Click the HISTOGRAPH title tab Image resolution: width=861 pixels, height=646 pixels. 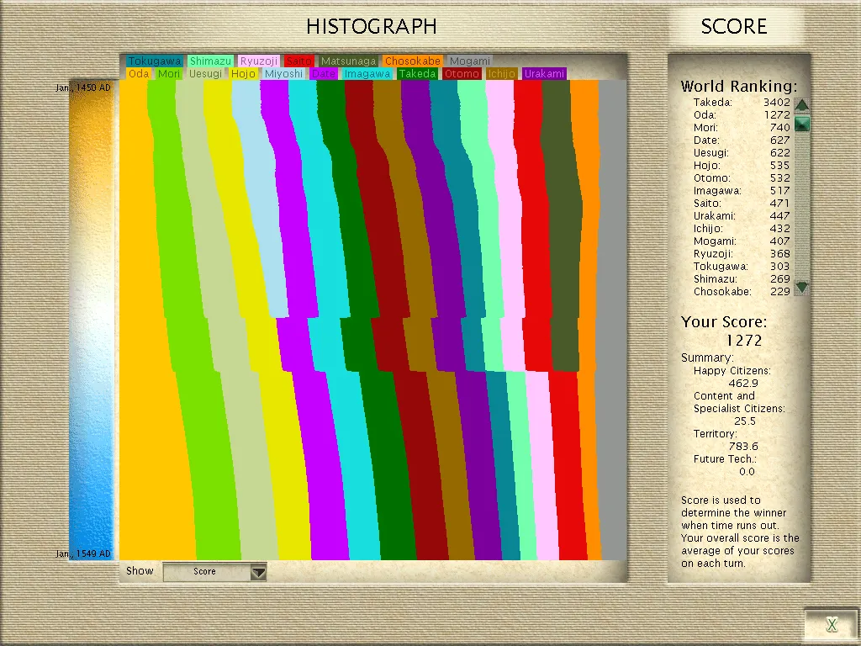click(x=371, y=26)
